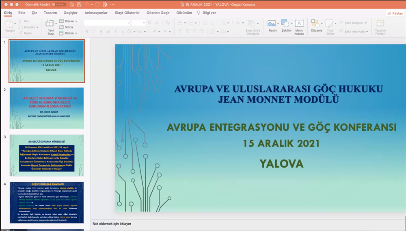The height and width of the screenshot is (231, 406).
Task: Click the Paylaş share button
Action: (395, 13)
